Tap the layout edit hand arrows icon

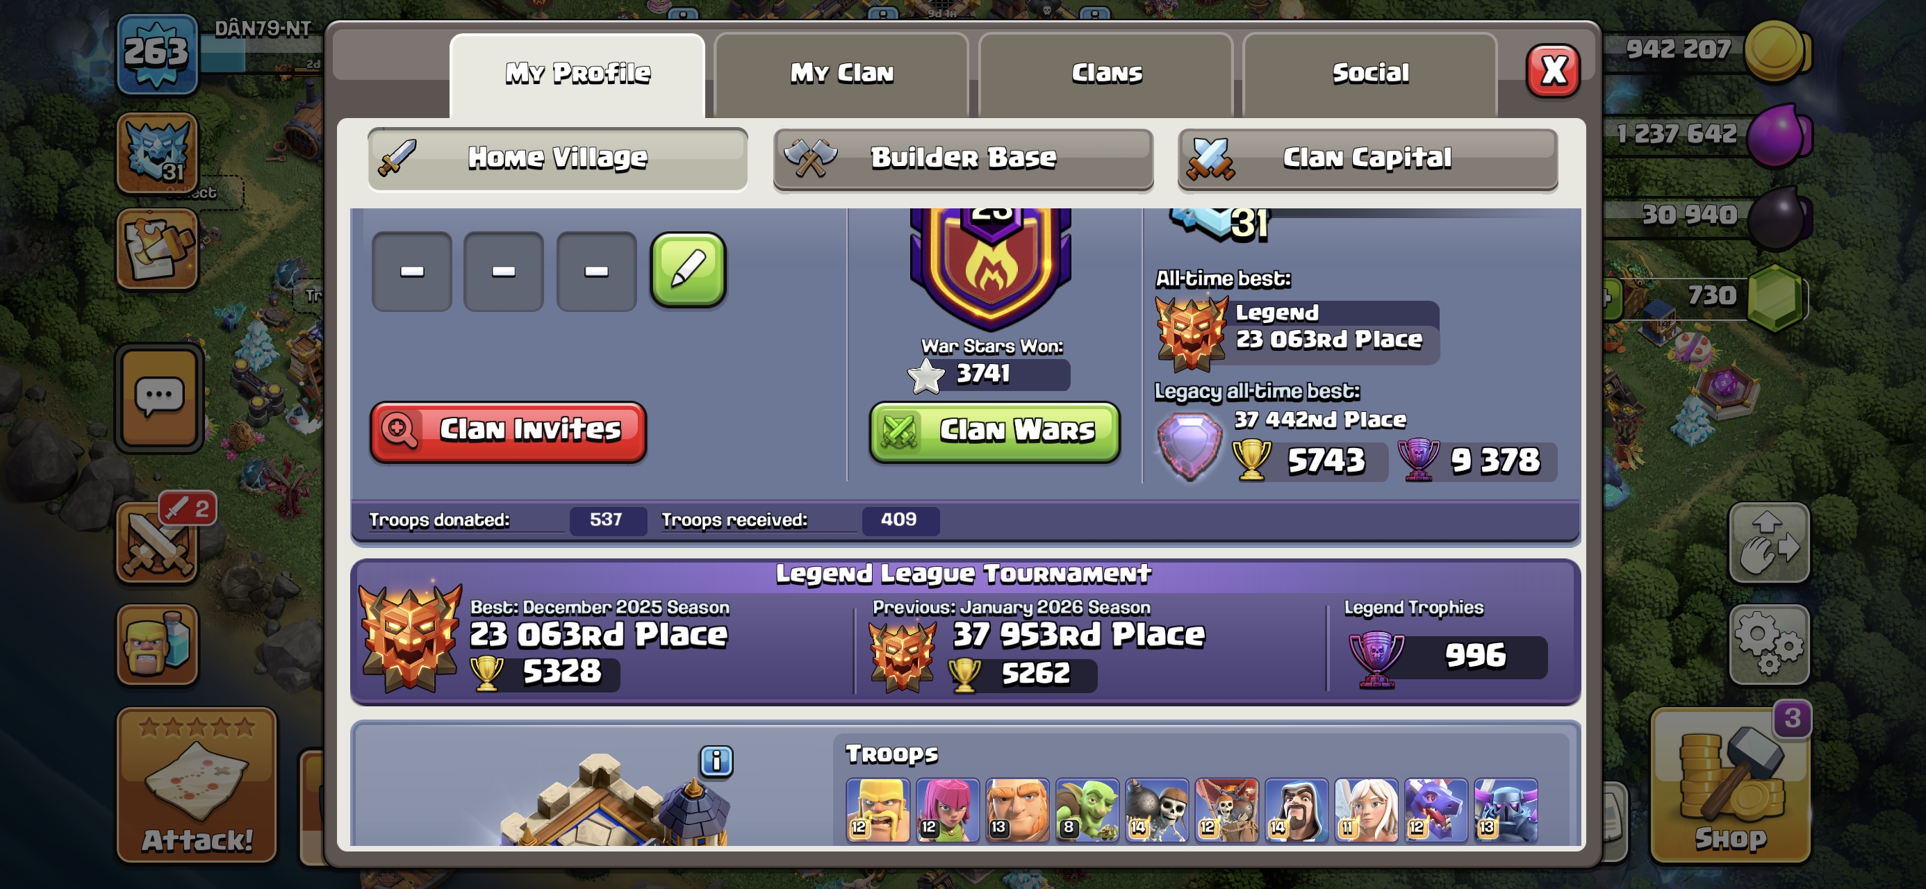(x=1768, y=543)
